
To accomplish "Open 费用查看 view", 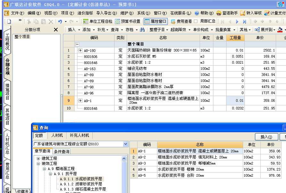I will [181, 21].
